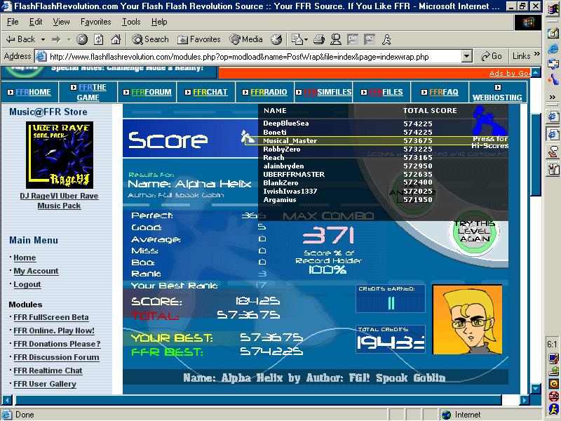Open FFR Realtime Chat link
The height and width of the screenshot is (421, 561).
(x=48, y=370)
